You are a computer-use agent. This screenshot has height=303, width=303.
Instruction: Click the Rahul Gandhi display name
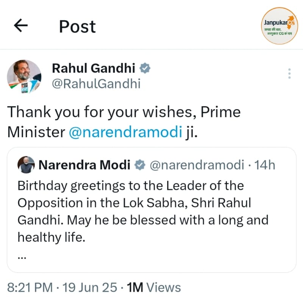point(93,68)
